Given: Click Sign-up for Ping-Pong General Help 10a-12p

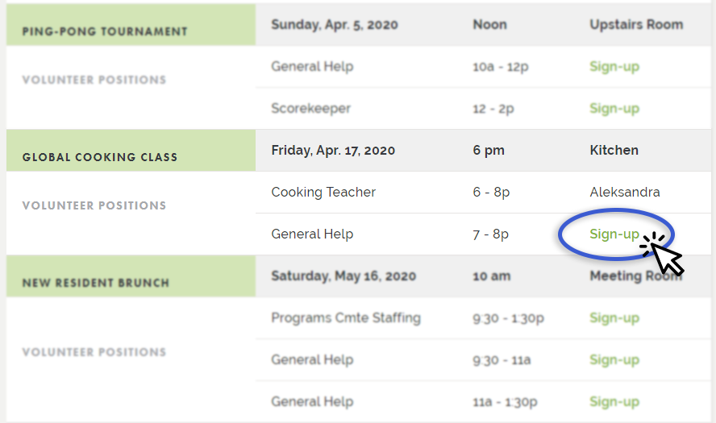Looking at the screenshot, I should (x=614, y=67).
